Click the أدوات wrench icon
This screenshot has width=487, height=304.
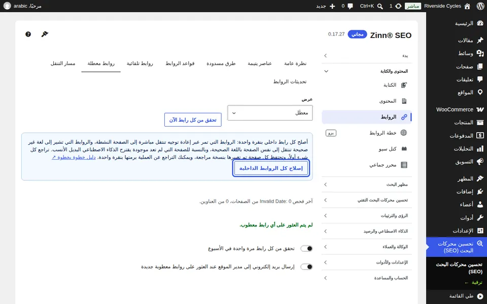480,218
